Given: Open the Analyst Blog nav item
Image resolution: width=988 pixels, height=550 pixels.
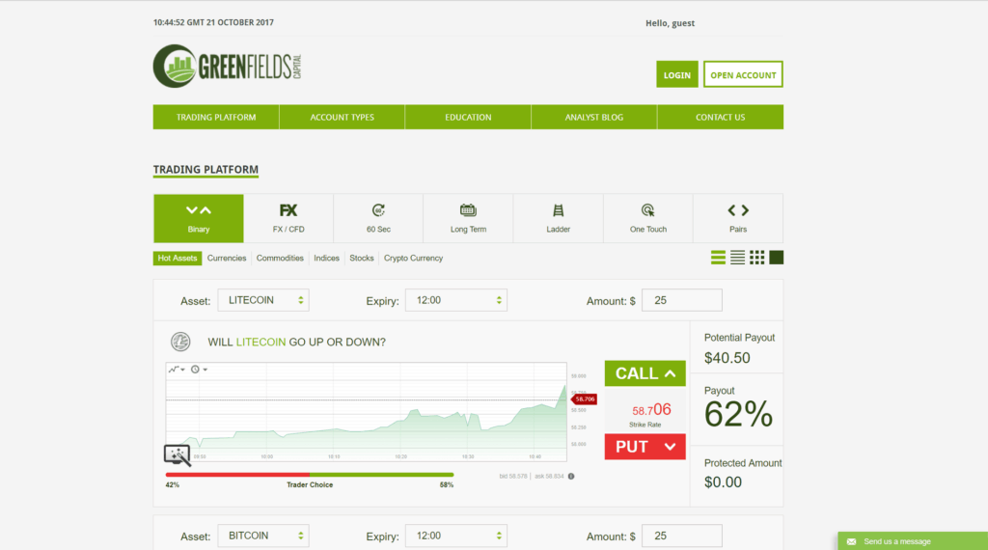Looking at the screenshot, I should tap(594, 117).
